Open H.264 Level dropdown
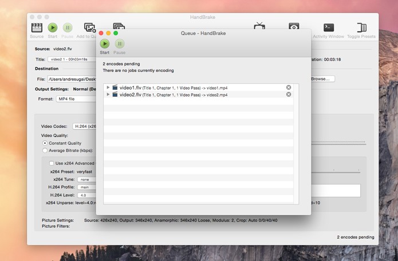 click(87, 195)
